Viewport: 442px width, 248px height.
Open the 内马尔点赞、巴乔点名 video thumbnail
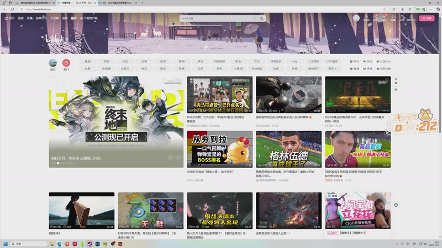(x=219, y=95)
